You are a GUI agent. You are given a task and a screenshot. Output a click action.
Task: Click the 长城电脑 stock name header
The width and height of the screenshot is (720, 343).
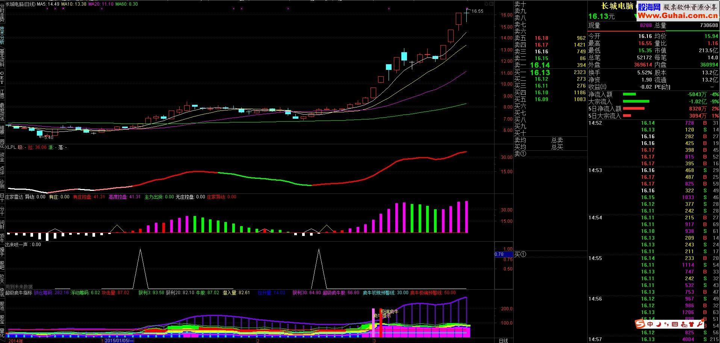(x=617, y=6)
